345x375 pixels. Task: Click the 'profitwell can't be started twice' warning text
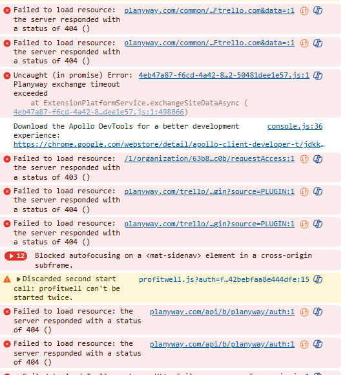coord(67,293)
